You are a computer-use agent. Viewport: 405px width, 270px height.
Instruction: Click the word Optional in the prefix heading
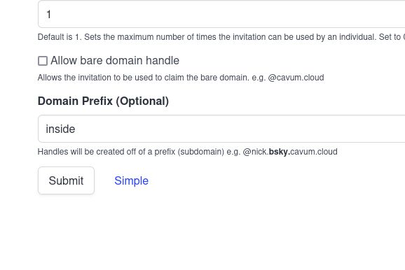coord(142,101)
